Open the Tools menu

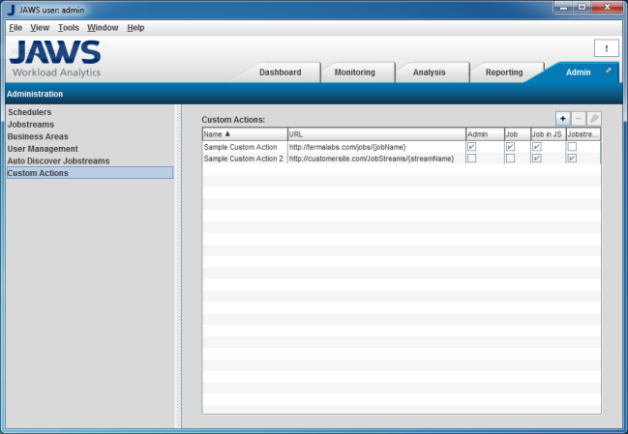69,28
